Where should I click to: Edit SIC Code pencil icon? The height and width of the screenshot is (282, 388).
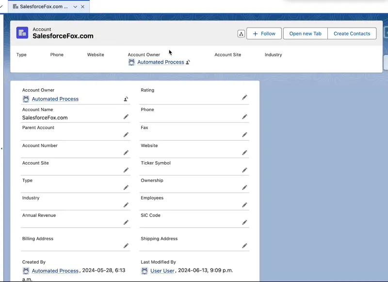[244, 222]
